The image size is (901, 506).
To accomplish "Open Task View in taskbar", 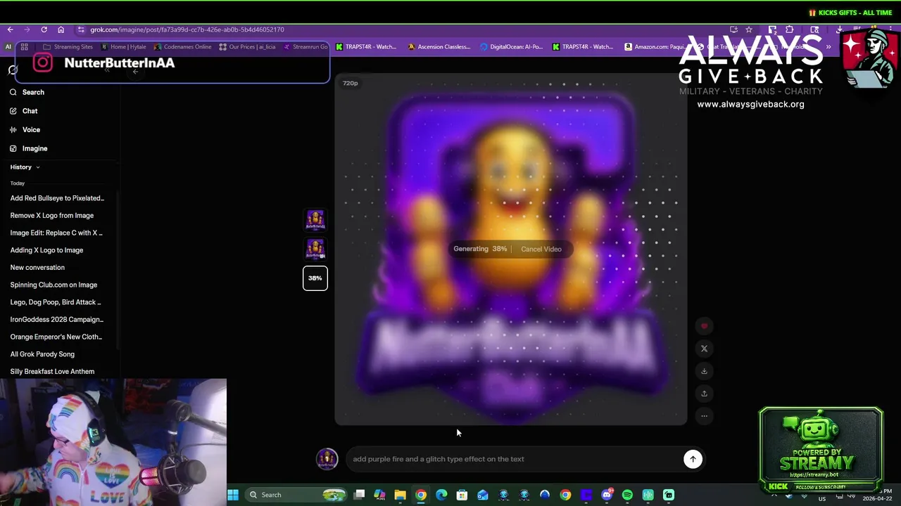I will click(359, 495).
